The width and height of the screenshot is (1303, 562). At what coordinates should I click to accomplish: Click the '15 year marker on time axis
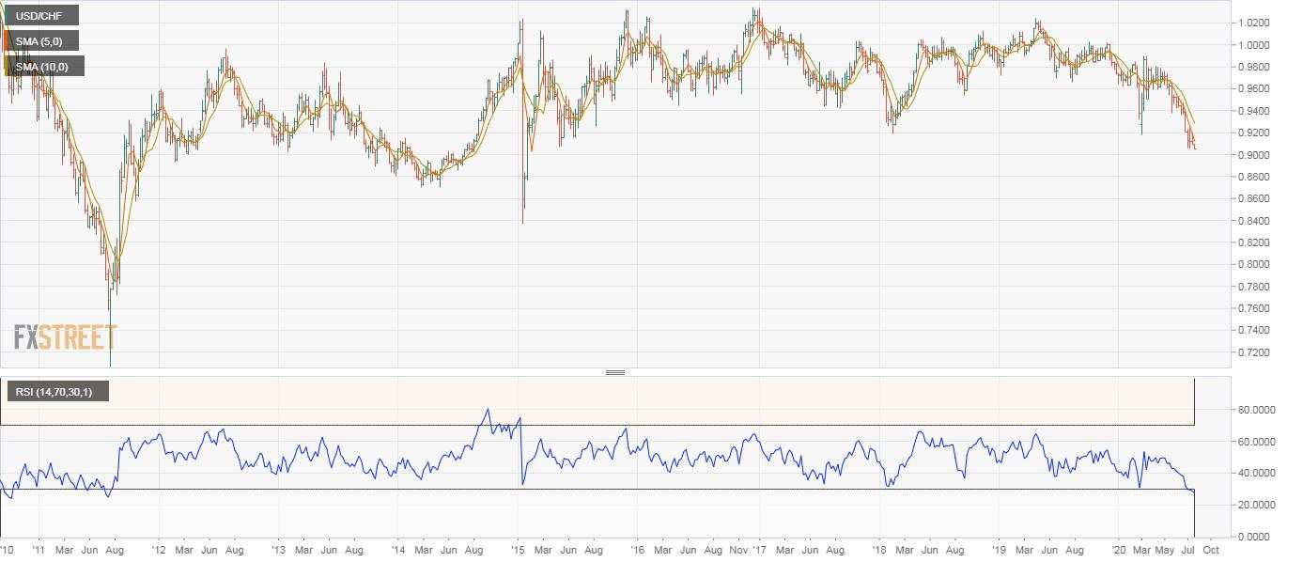(x=518, y=548)
